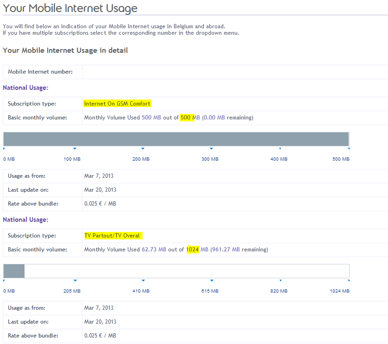Click the highlighted Internet On GSM Comfort text
Viewport: 388px width, 344px height.
[x=117, y=104]
